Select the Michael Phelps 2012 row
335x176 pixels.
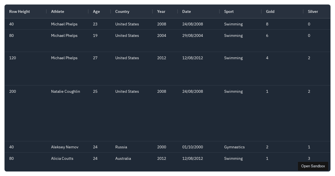[64, 58]
